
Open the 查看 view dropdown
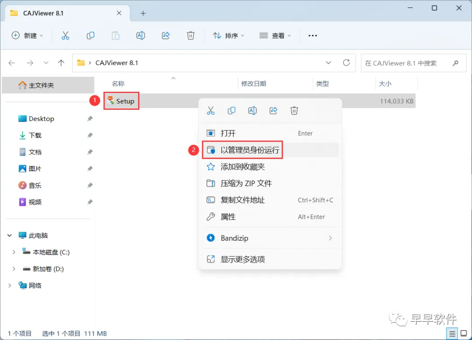(275, 35)
